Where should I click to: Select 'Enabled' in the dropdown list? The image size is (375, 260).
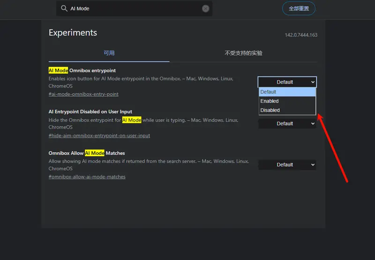point(287,101)
